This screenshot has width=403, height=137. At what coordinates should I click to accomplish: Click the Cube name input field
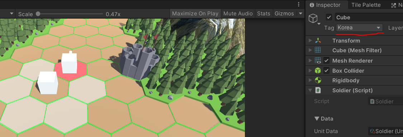tap(369, 17)
